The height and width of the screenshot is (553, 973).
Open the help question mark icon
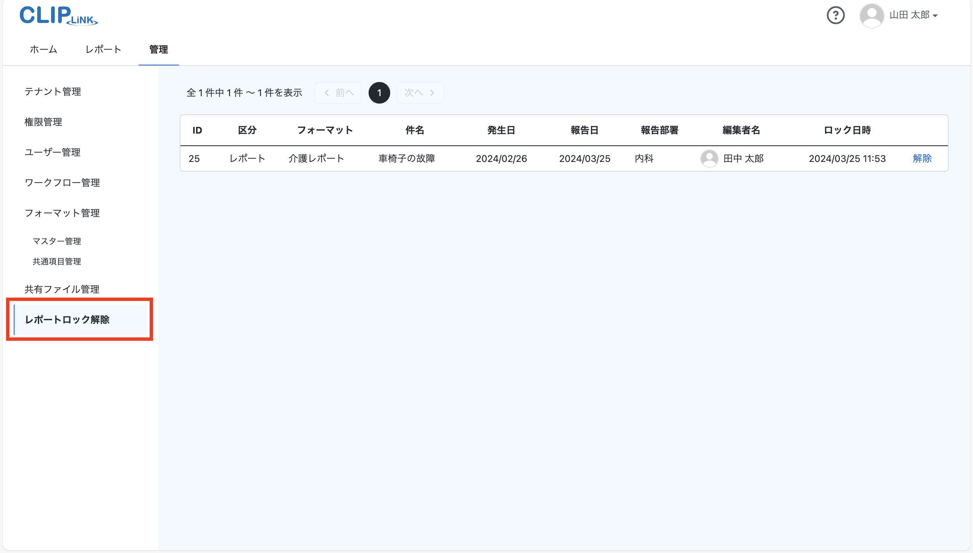point(836,15)
